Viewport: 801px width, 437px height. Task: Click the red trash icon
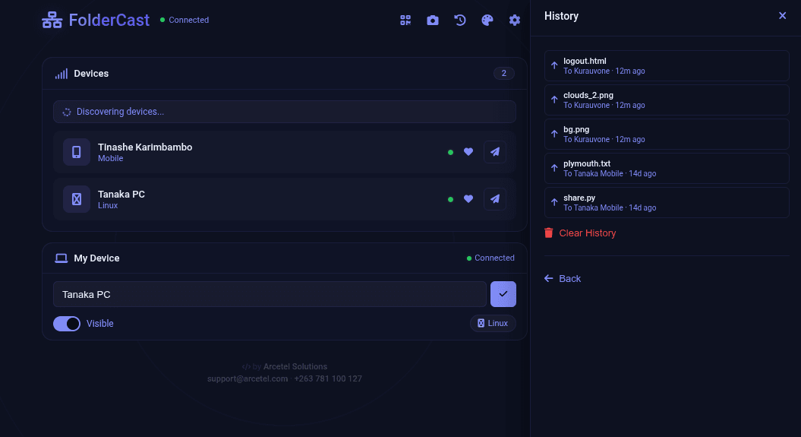pos(549,233)
